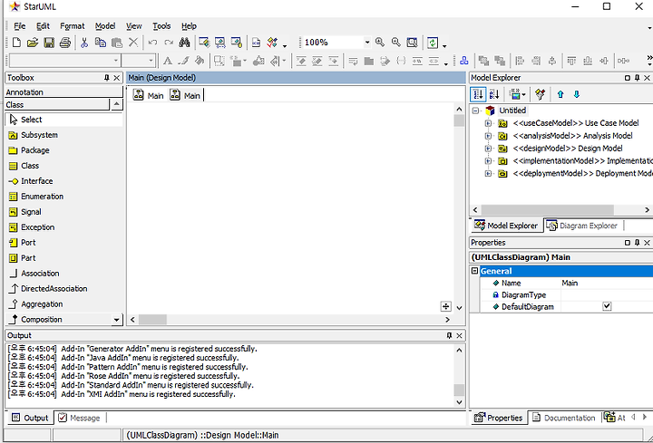
Task: Click the Undo arrow icon
Action: click(153, 43)
